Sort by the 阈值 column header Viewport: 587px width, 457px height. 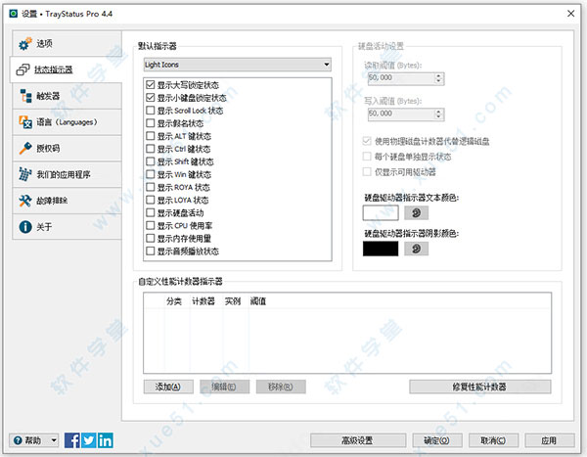coord(258,301)
